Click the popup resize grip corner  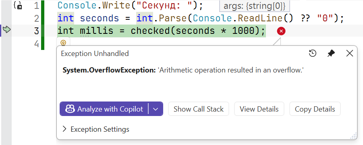coord(353,136)
